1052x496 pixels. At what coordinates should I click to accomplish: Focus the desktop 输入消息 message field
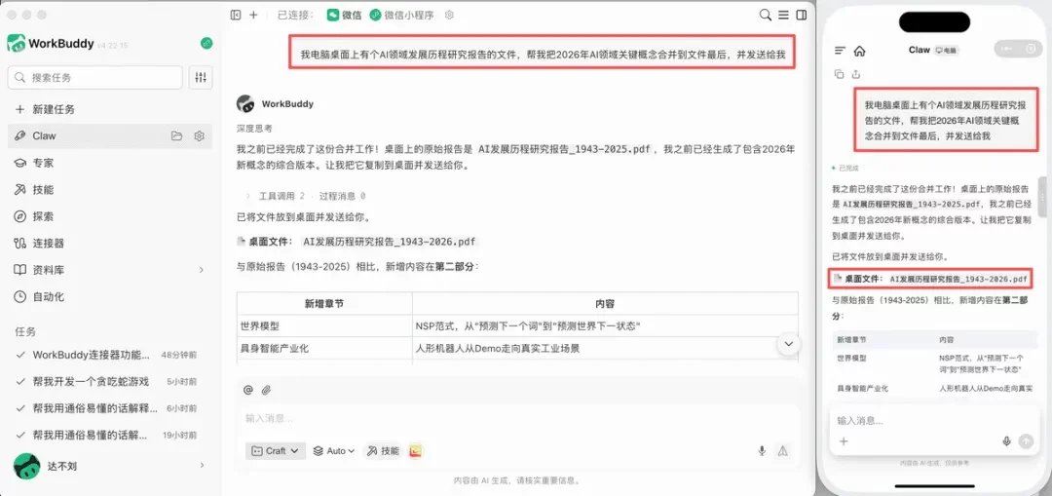tap(516, 418)
